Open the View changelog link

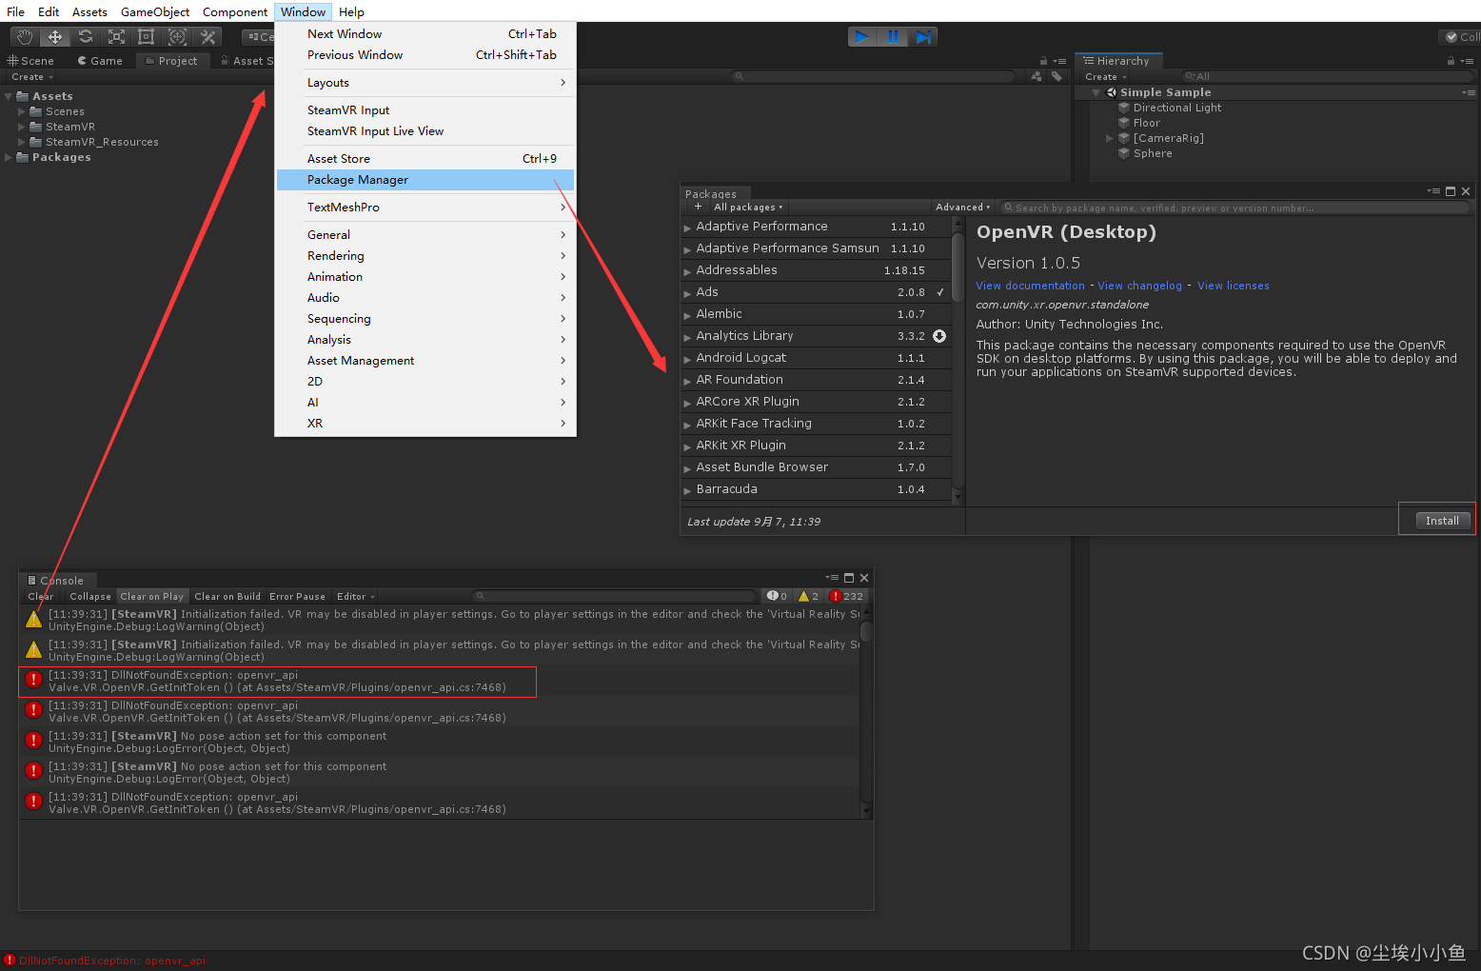1139,286
